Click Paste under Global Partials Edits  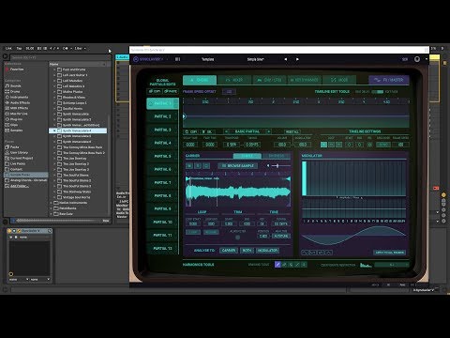point(171,91)
